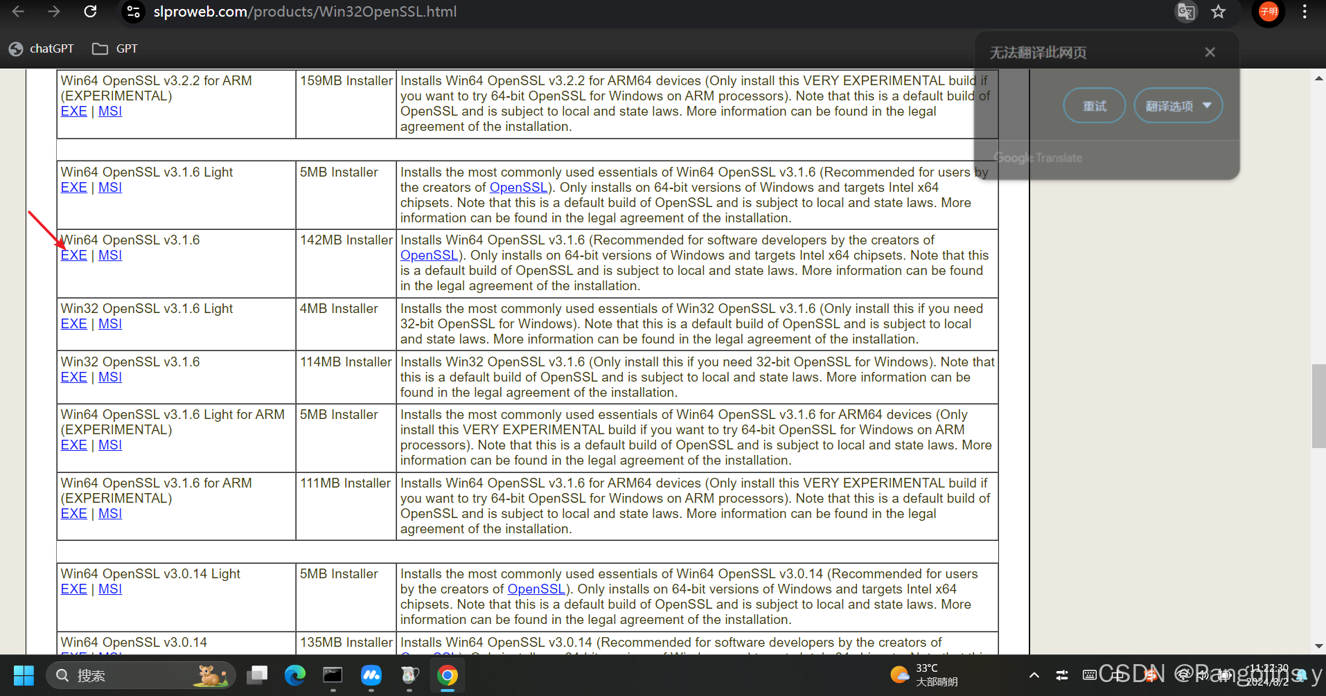Click the '142MB Installer' cell
Screen dimensions: 1326x696
pyautogui.click(x=346, y=264)
